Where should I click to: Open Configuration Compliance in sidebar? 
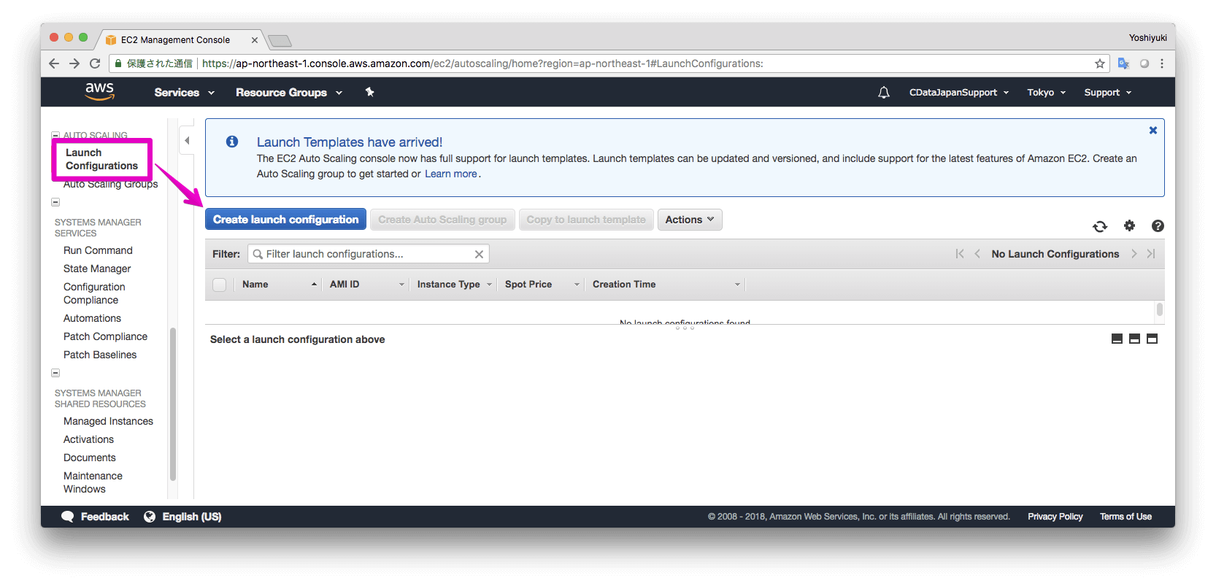tap(94, 293)
